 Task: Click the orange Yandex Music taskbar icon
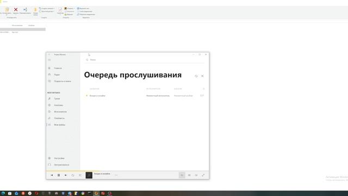pos(96,193)
